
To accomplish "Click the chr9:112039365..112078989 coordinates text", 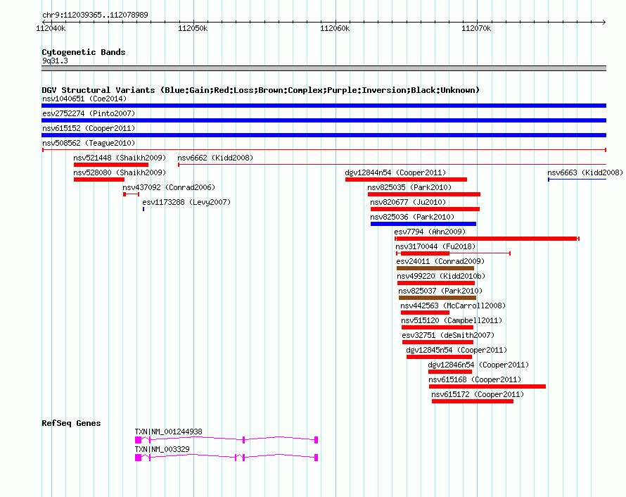I will 95,15.
